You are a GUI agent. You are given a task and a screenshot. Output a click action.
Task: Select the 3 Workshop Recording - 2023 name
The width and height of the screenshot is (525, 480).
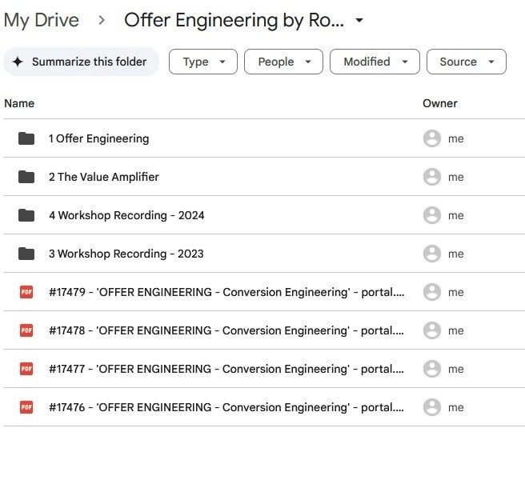click(126, 254)
